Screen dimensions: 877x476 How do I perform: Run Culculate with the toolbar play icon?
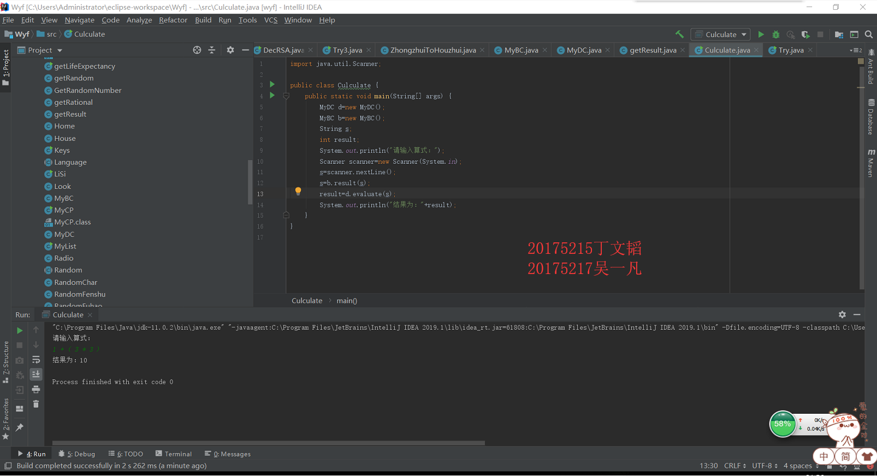[761, 34]
